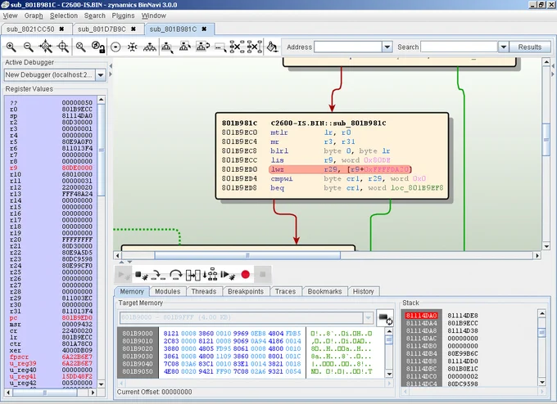Click the Address input field
This screenshot has height=404, width=557.
click(x=348, y=47)
